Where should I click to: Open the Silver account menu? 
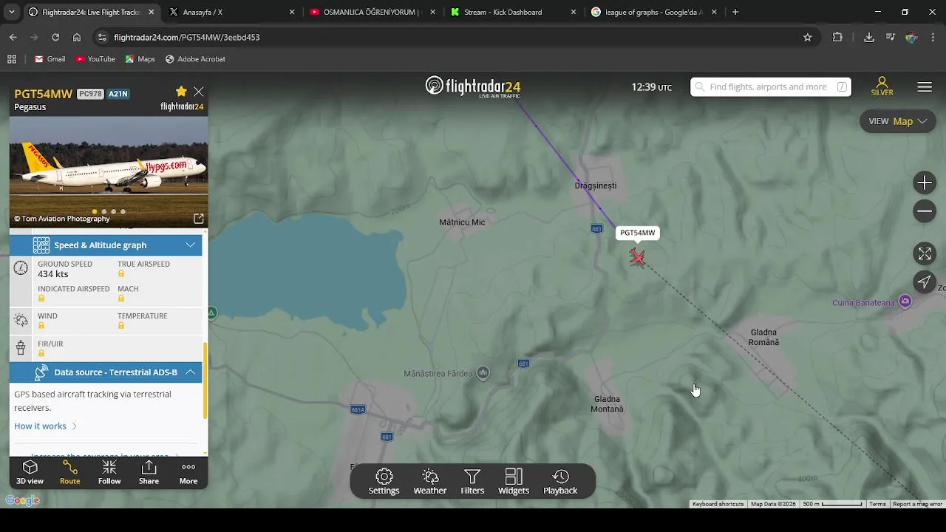point(882,86)
